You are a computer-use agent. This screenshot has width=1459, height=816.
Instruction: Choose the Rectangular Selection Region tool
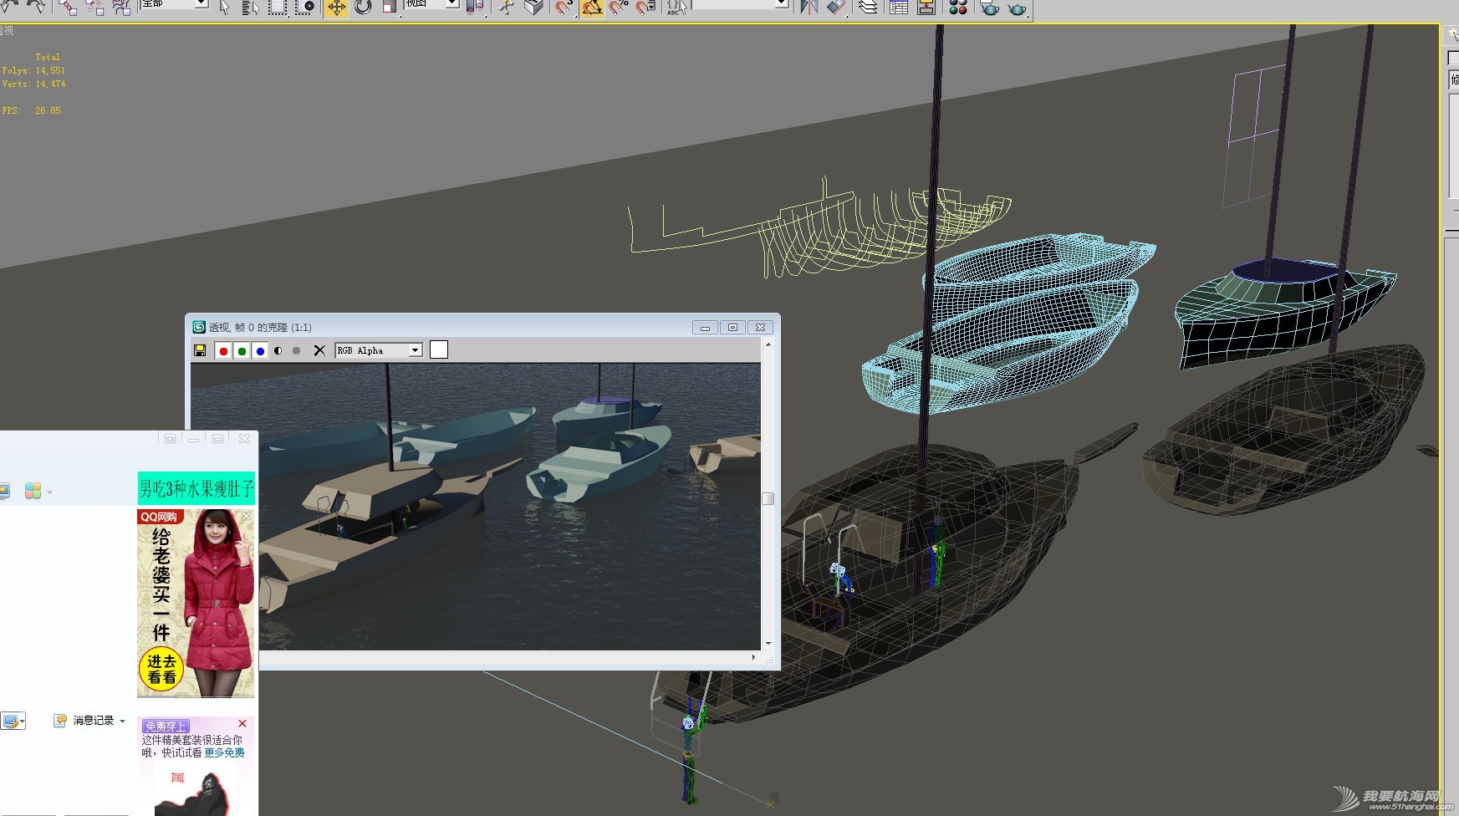pyautogui.click(x=278, y=8)
